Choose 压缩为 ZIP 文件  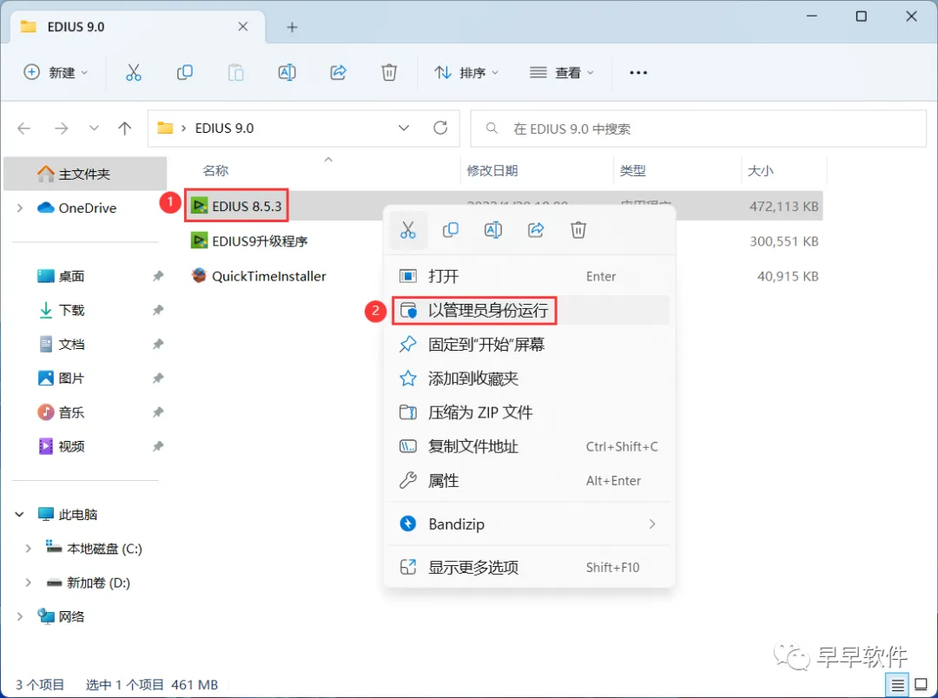[529, 412]
